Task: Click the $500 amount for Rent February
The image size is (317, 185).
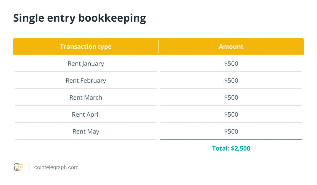Action: pyautogui.click(x=231, y=81)
